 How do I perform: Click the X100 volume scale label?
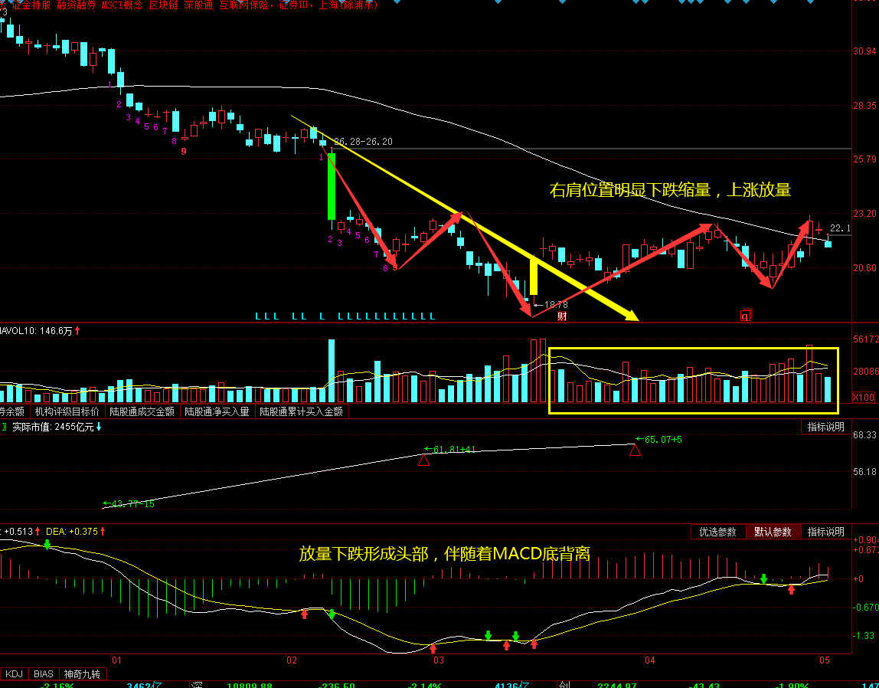point(864,398)
